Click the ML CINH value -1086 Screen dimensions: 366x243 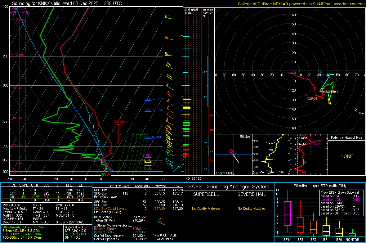tap(35, 197)
